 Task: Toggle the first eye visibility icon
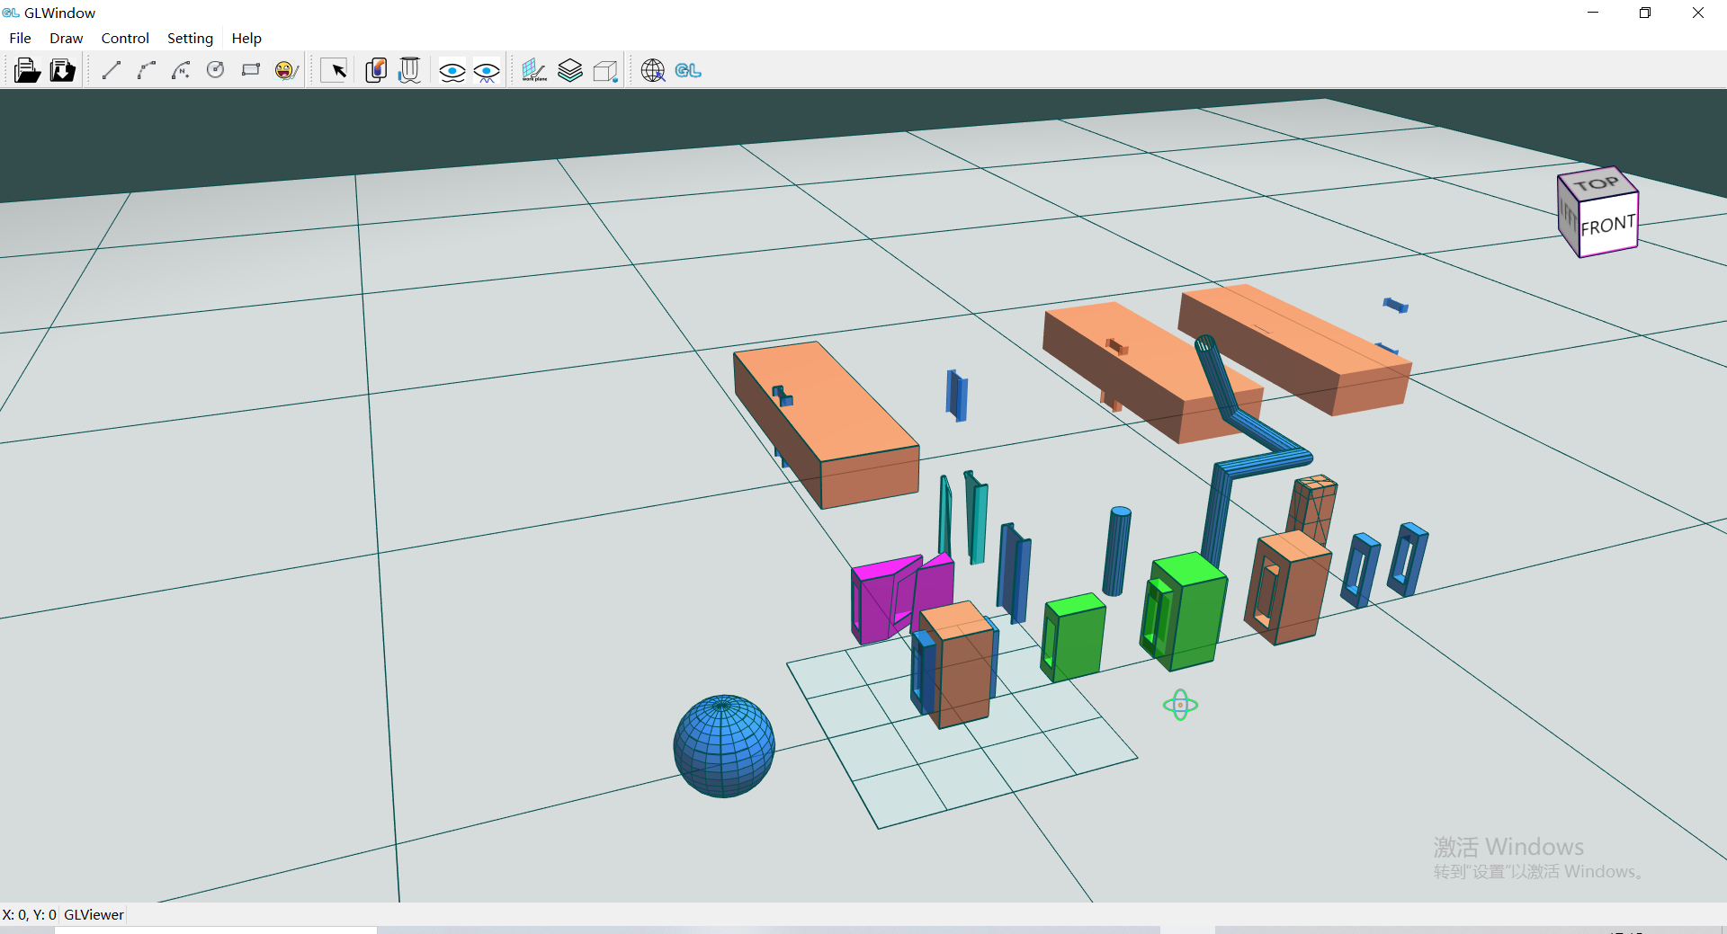pos(452,71)
